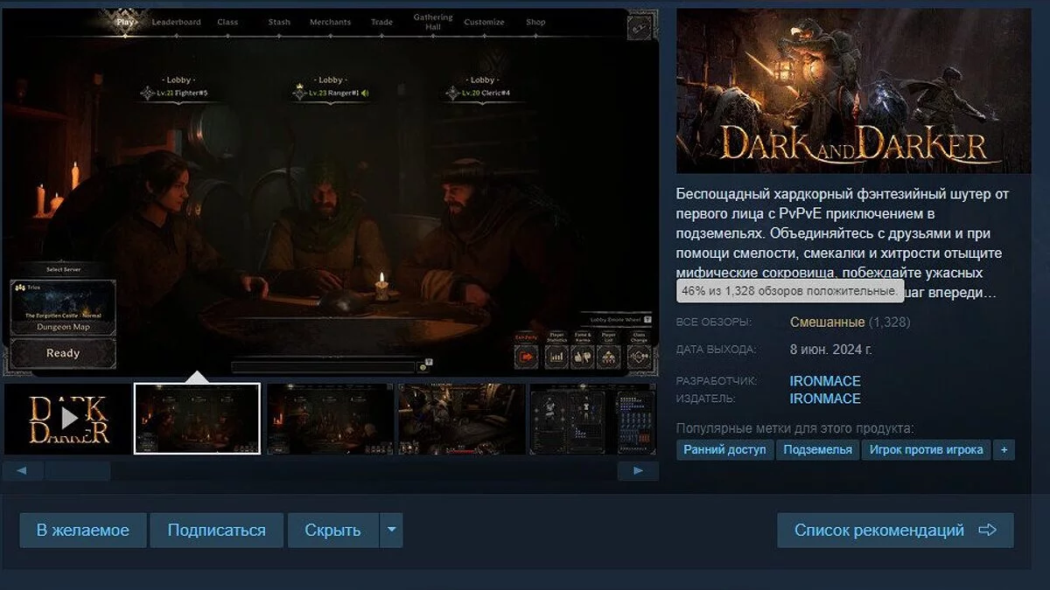The height and width of the screenshot is (590, 1050).
Task: Click the speaker icon beside Ranger#1
Action: 365,93
